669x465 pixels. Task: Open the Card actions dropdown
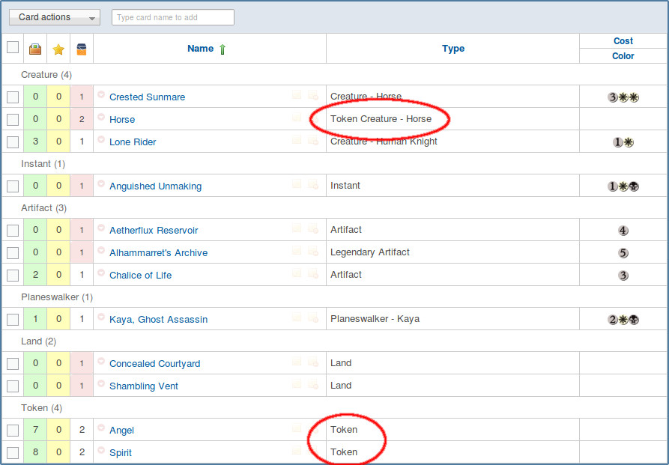pos(54,17)
